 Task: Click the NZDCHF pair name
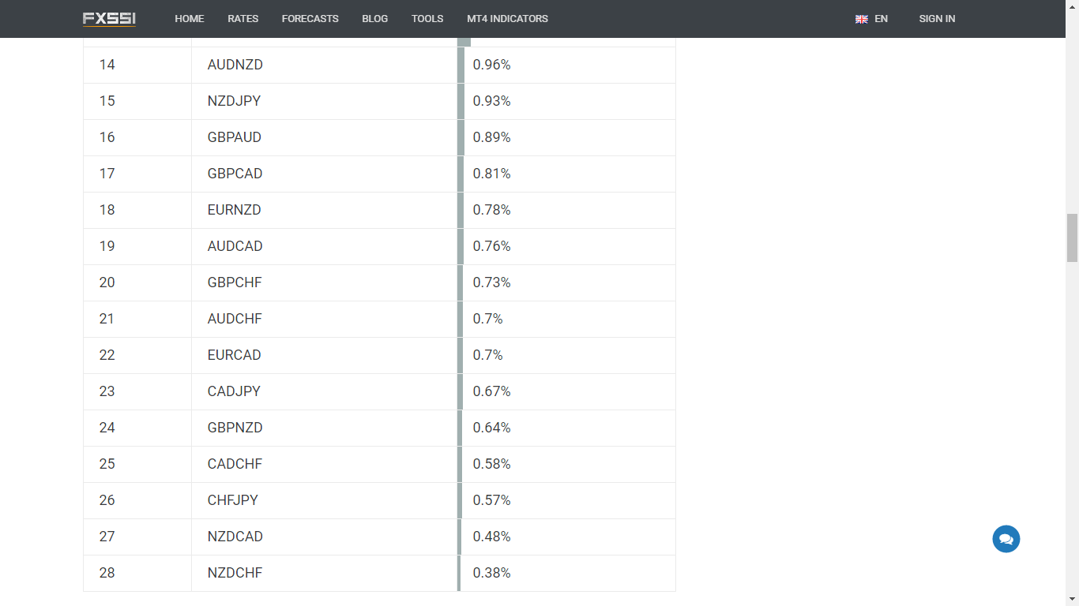coord(235,573)
